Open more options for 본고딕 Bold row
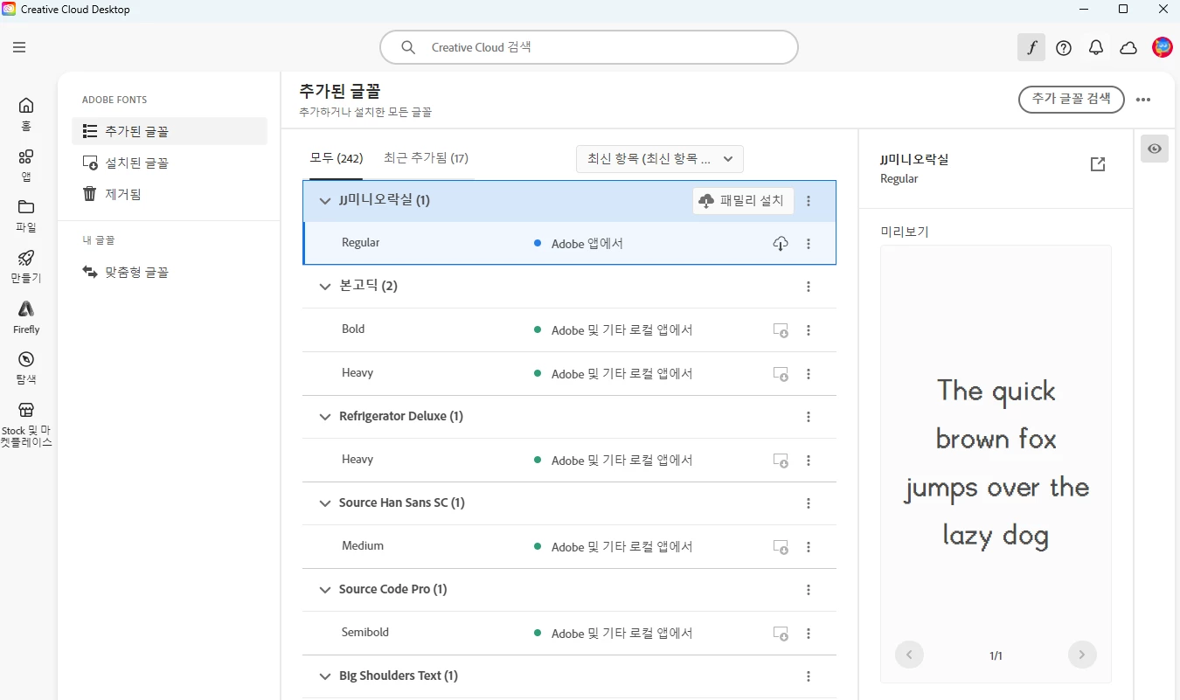Viewport: 1180px width, 700px height. [x=809, y=330]
